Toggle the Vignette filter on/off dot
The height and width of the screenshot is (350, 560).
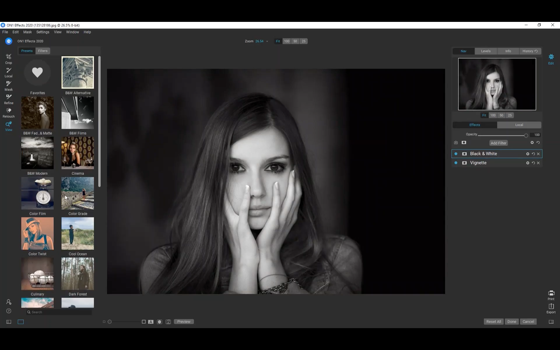(x=456, y=163)
